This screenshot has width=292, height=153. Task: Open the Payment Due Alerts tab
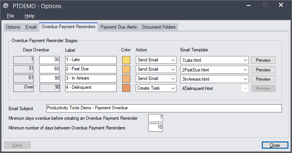click(119, 27)
